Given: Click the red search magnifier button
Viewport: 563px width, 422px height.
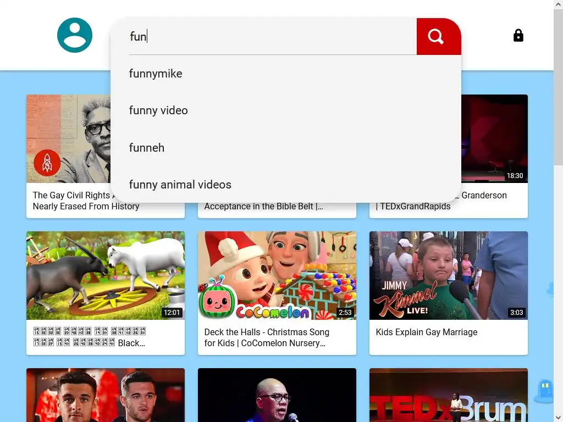Looking at the screenshot, I should [438, 37].
